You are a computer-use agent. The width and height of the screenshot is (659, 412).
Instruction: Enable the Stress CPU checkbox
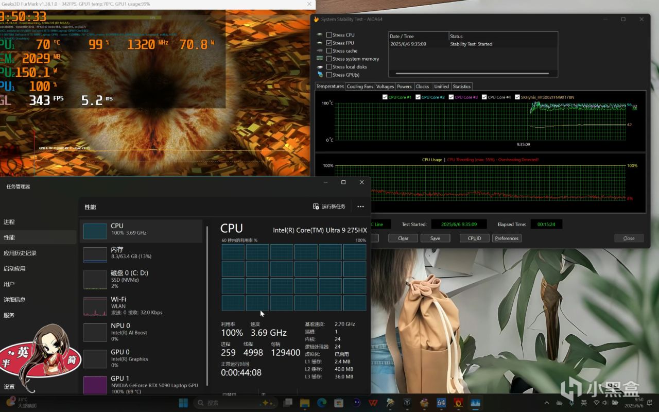(329, 35)
